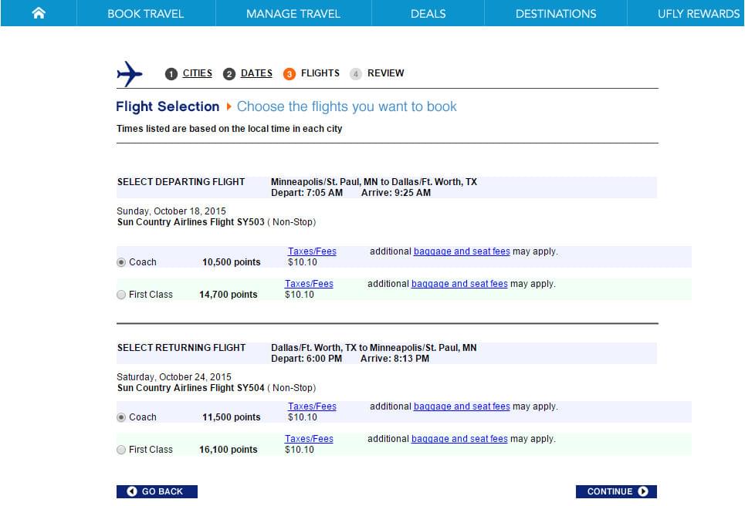Click the Minneapolis to Dallas route text
Image resolution: width=745 pixels, height=506 pixels.
click(374, 182)
